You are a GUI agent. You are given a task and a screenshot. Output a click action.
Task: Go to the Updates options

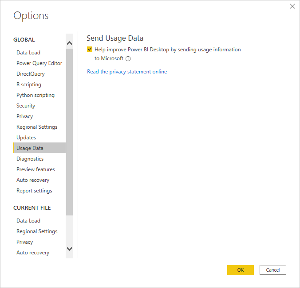pyautogui.click(x=26, y=138)
